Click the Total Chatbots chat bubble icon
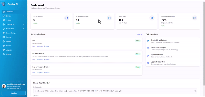The height and width of the screenshot is (97, 205). (67, 18)
